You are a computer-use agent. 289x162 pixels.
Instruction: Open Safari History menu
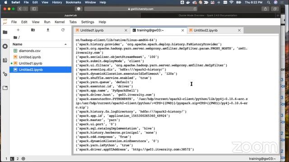click(x=57, y=2)
